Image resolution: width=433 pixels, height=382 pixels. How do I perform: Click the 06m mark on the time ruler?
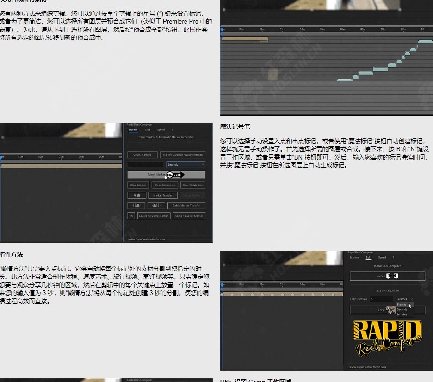[343, 29]
